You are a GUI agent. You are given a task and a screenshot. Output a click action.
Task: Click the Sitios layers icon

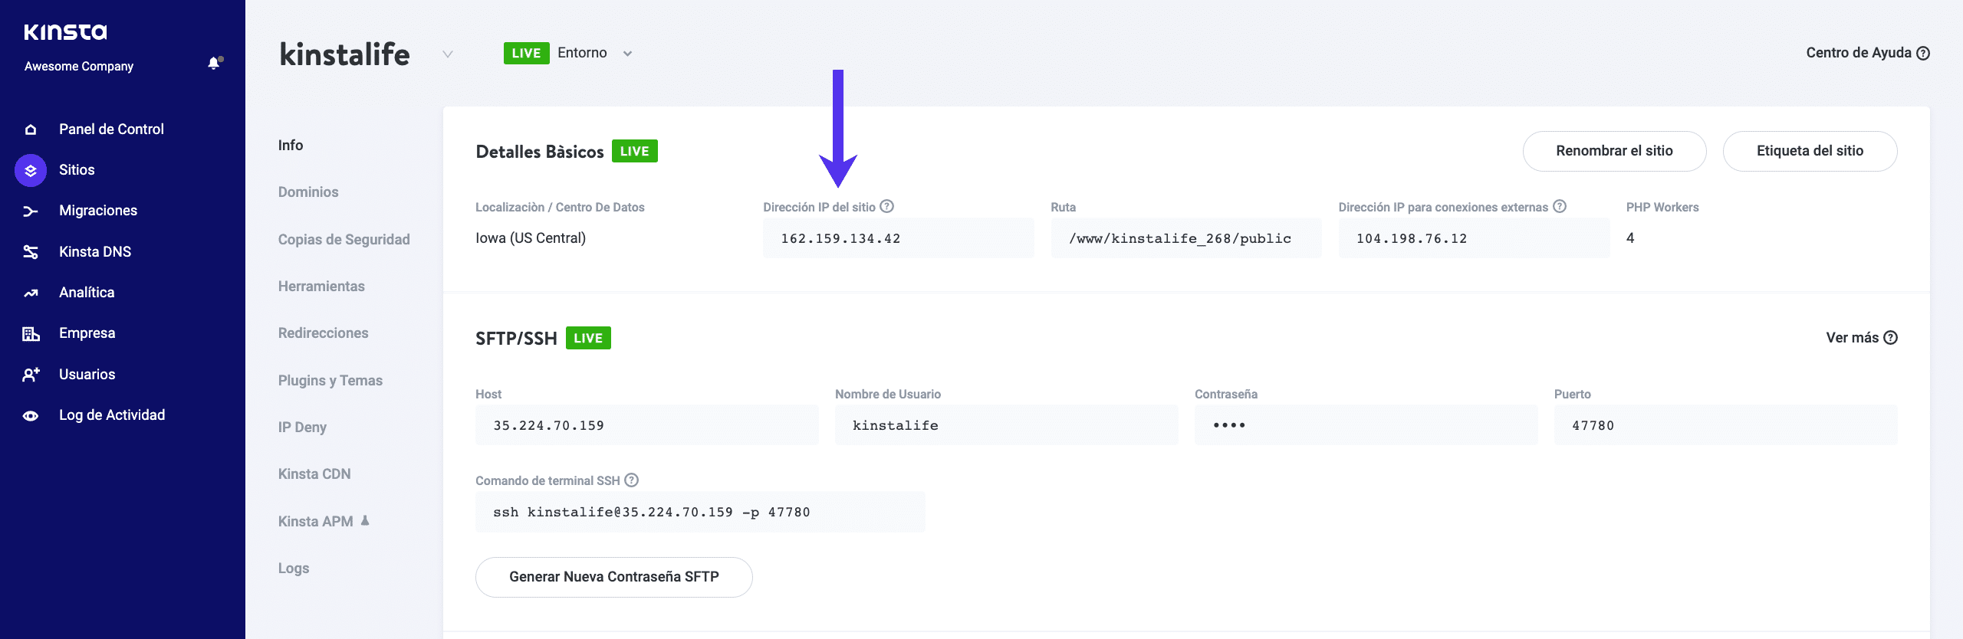pos(31,170)
